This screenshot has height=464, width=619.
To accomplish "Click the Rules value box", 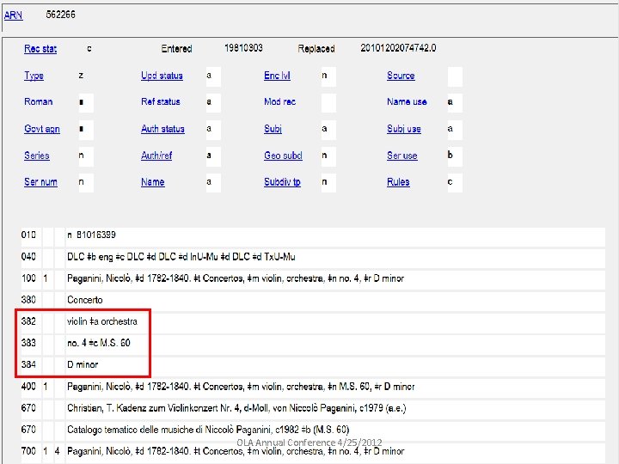I will [x=455, y=183].
